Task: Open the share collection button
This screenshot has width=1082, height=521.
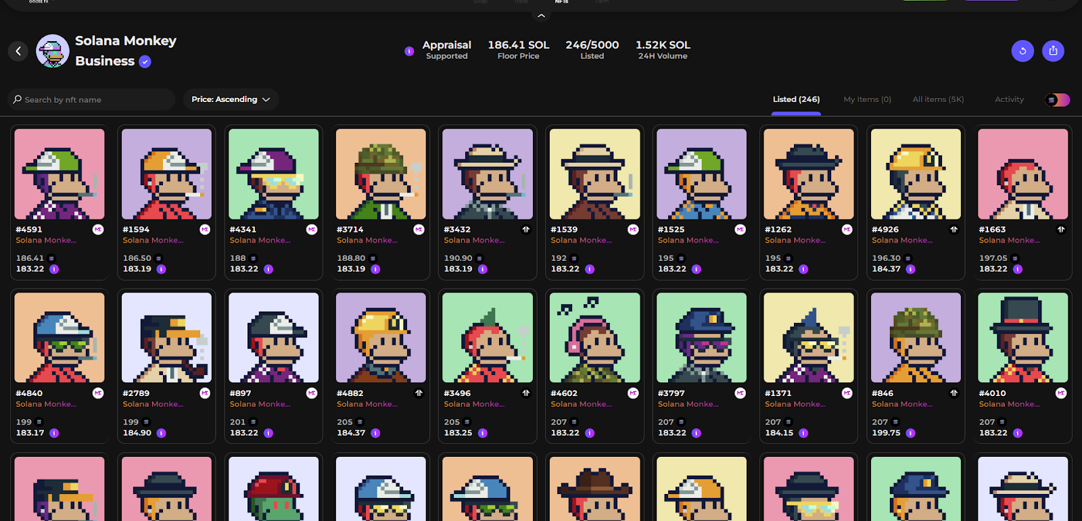Action: click(1053, 51)
